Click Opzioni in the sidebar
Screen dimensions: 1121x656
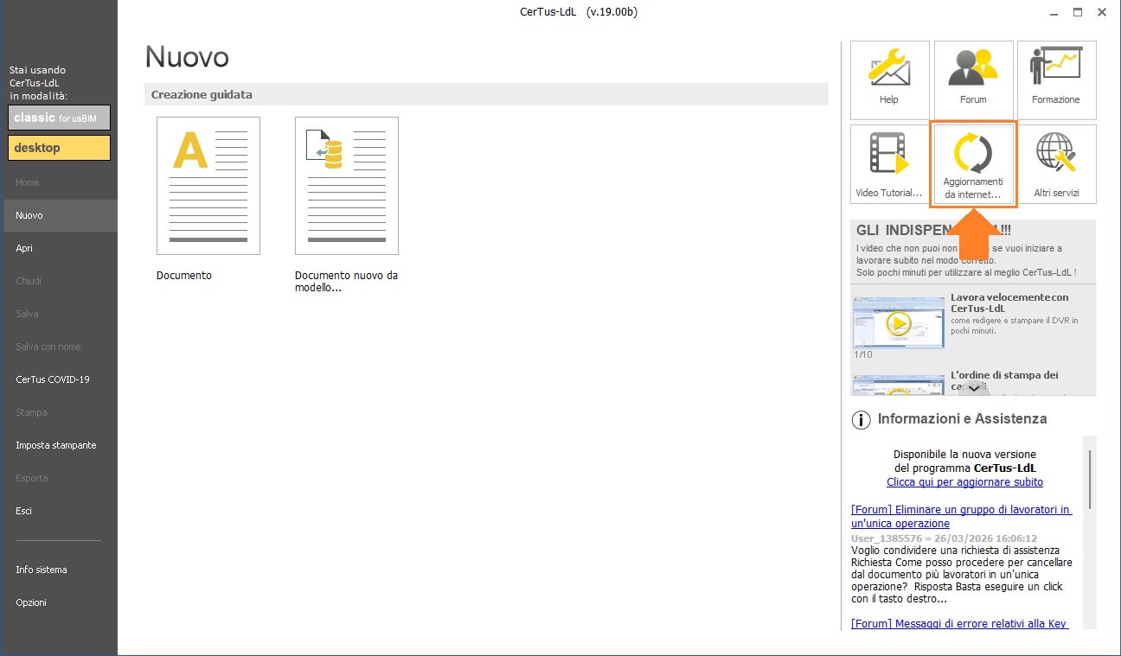pyautogui.click(x=31, y=602)
